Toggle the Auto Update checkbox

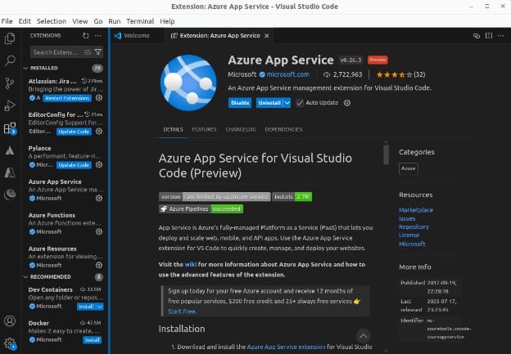(299, 103)
